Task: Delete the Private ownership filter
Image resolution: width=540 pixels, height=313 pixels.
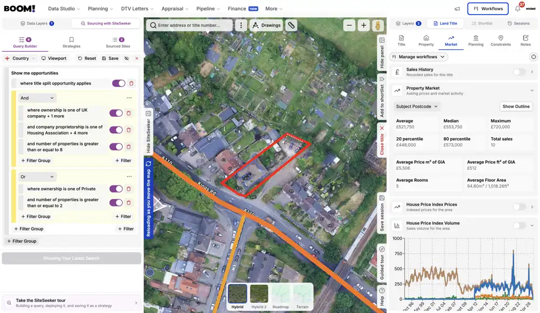Action: pos(129,189)
